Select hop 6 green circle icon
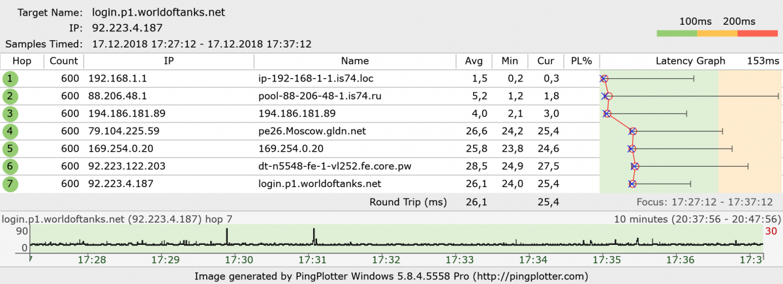 10,167
